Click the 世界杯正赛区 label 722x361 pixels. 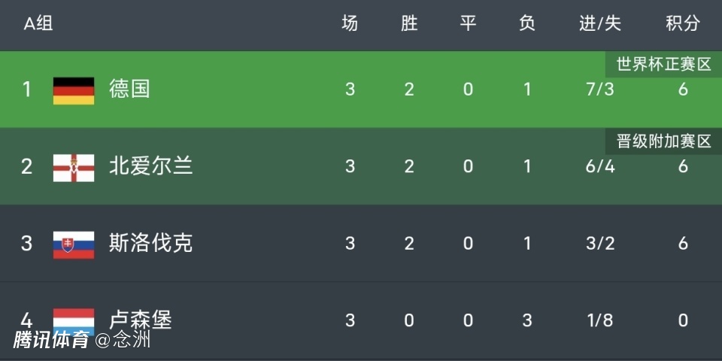pyautogui.click(x=663, y=64)
